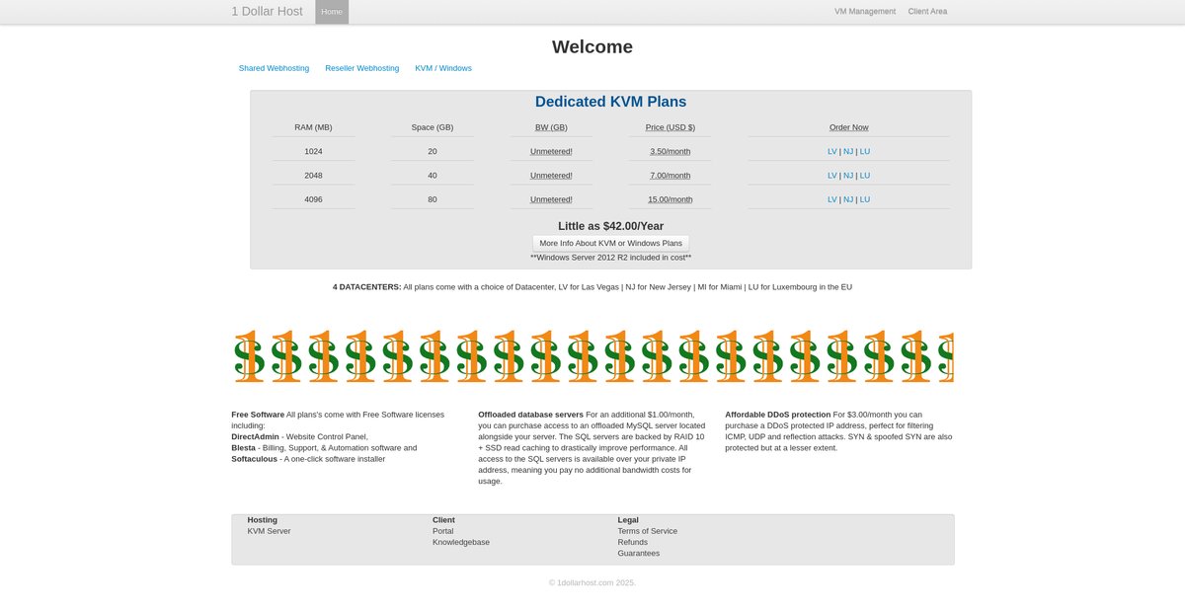Order the 2048 MB plan in LV
Viewport: 1185px width, 612px height.
coord(832,175)
